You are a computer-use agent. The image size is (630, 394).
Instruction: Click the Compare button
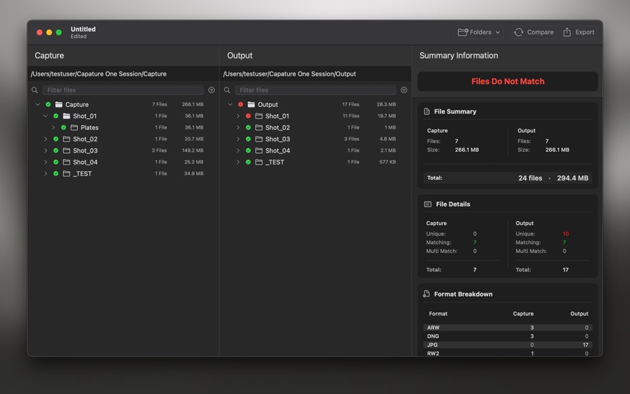(533, 32)
